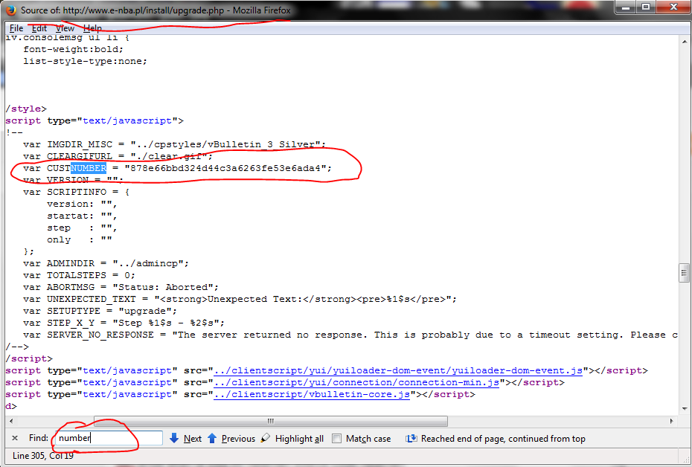Click the Firefox icon in title bar
The width and height of the screenshot is (692, 467).
pyautogui.click(x=11, y=10)
